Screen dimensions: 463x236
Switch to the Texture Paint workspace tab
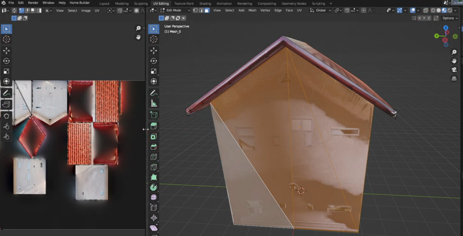[x=184, y=3]
